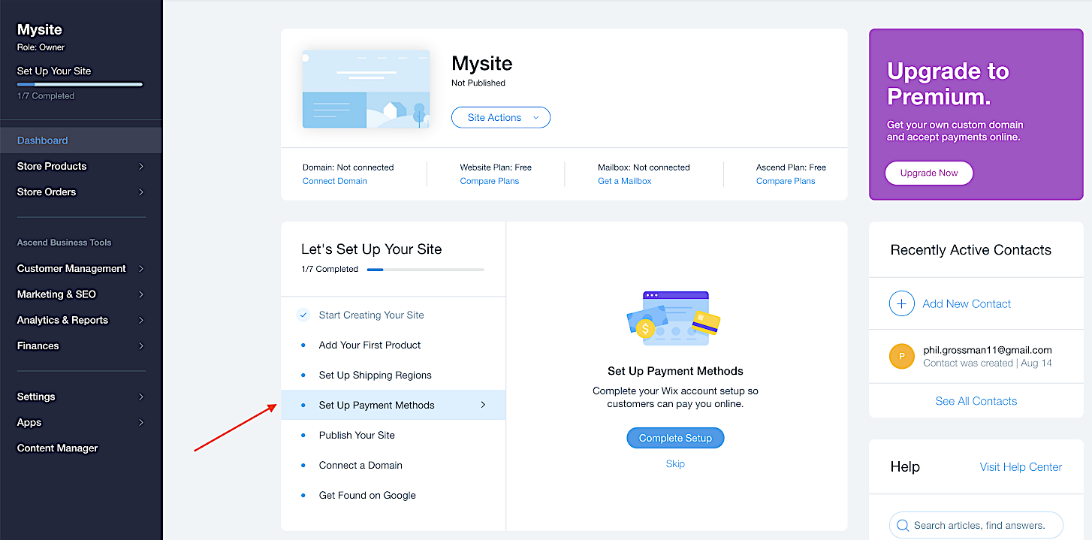Click the checkmark beside Start Creating Your Site
Viewport: 1092px width, 540px height.
coord(303,315)
